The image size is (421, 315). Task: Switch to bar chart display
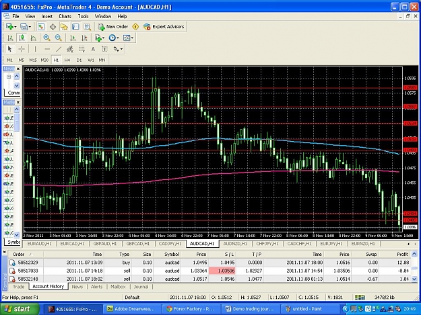(10, 38)
